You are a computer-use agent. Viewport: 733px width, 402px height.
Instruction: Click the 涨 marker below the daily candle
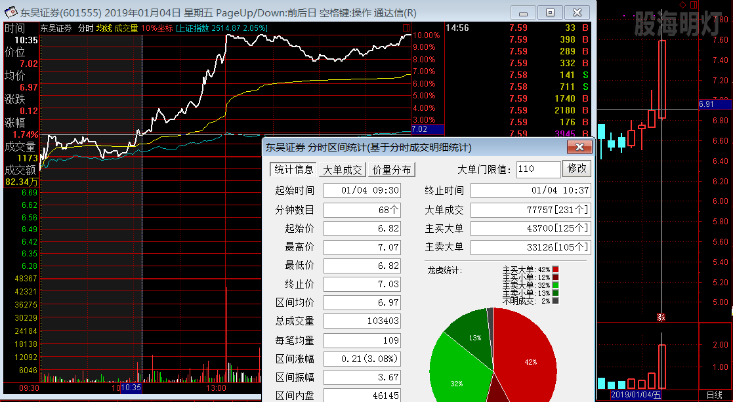click(661, 317)
